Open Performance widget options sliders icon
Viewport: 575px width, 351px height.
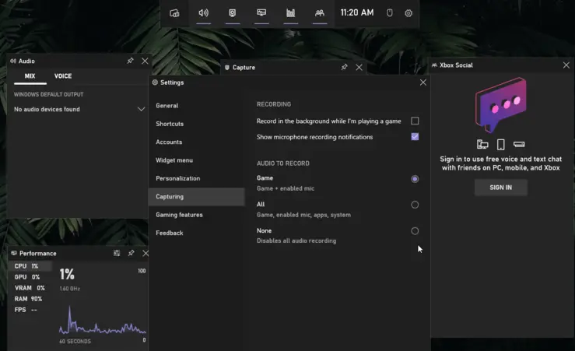coord(117,253)
